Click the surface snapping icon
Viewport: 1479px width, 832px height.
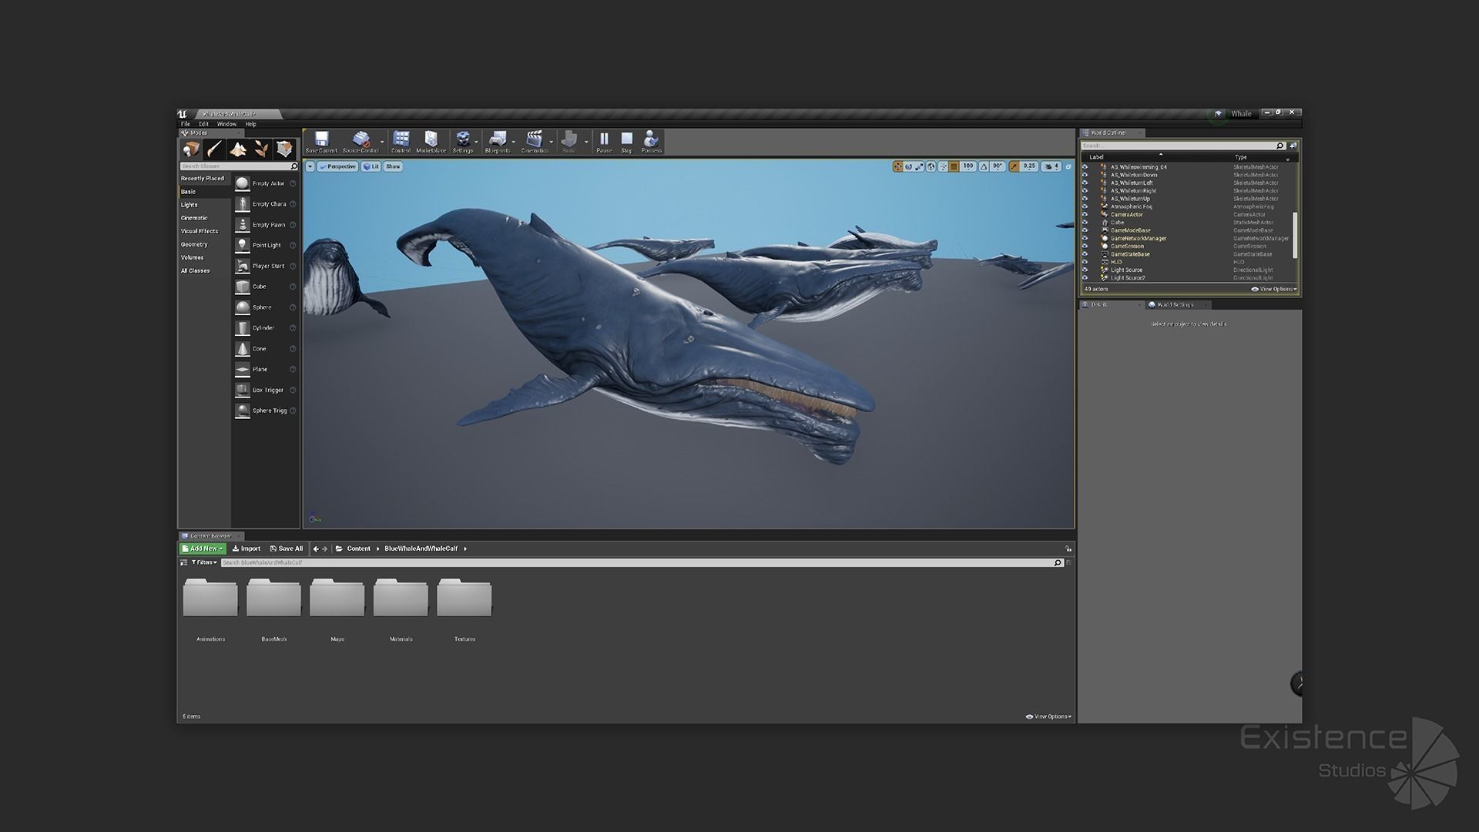click(x=943, y=166)
